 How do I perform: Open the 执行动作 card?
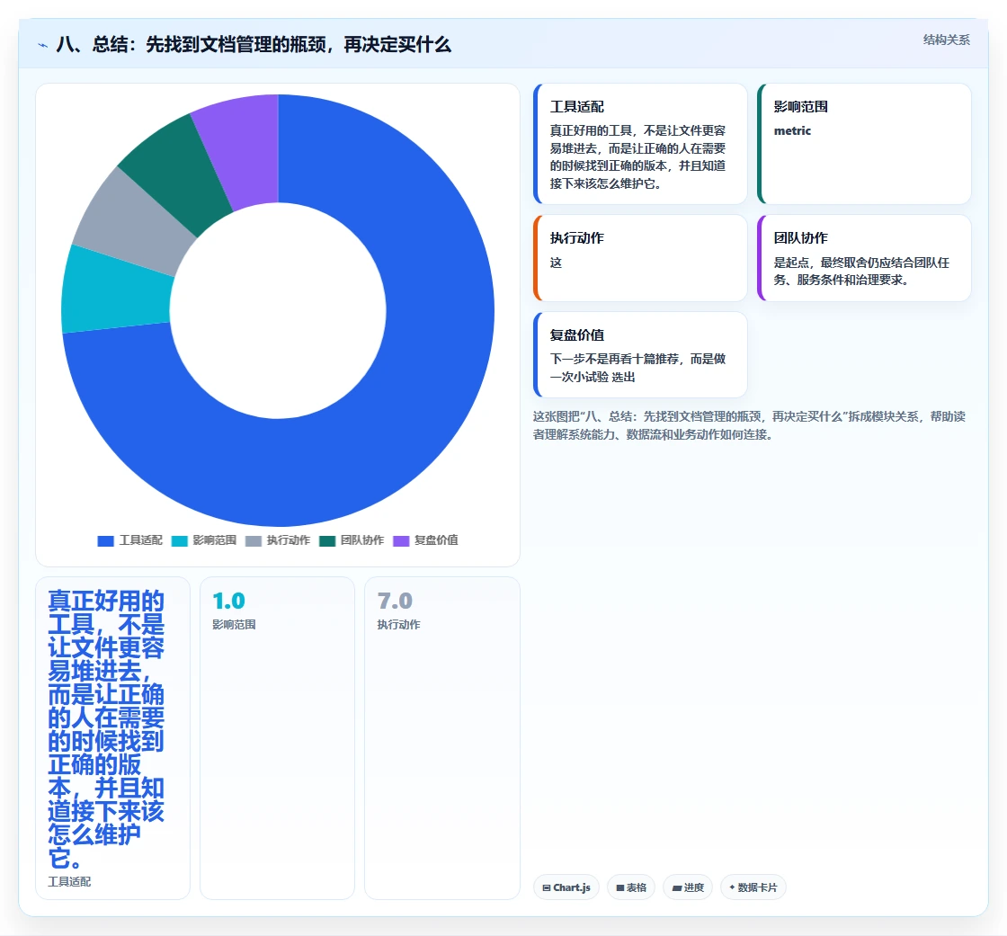coord(640,258)
